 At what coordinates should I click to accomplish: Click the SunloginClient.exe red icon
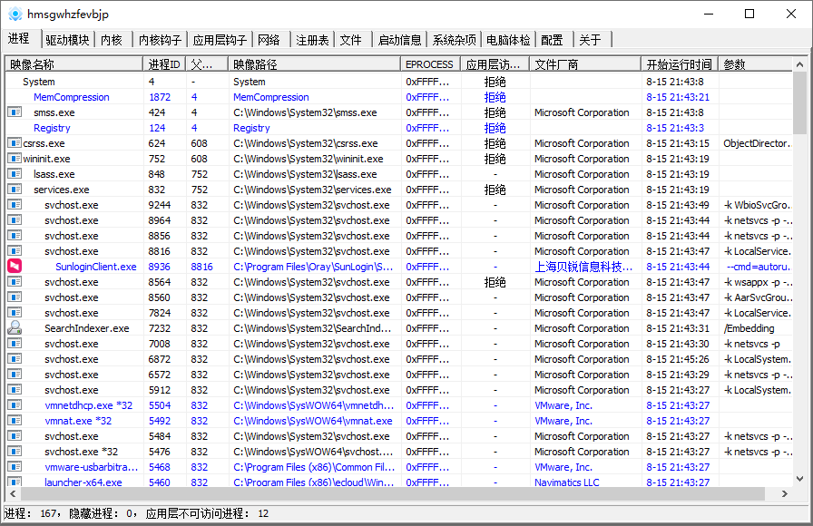coord(15,267)
